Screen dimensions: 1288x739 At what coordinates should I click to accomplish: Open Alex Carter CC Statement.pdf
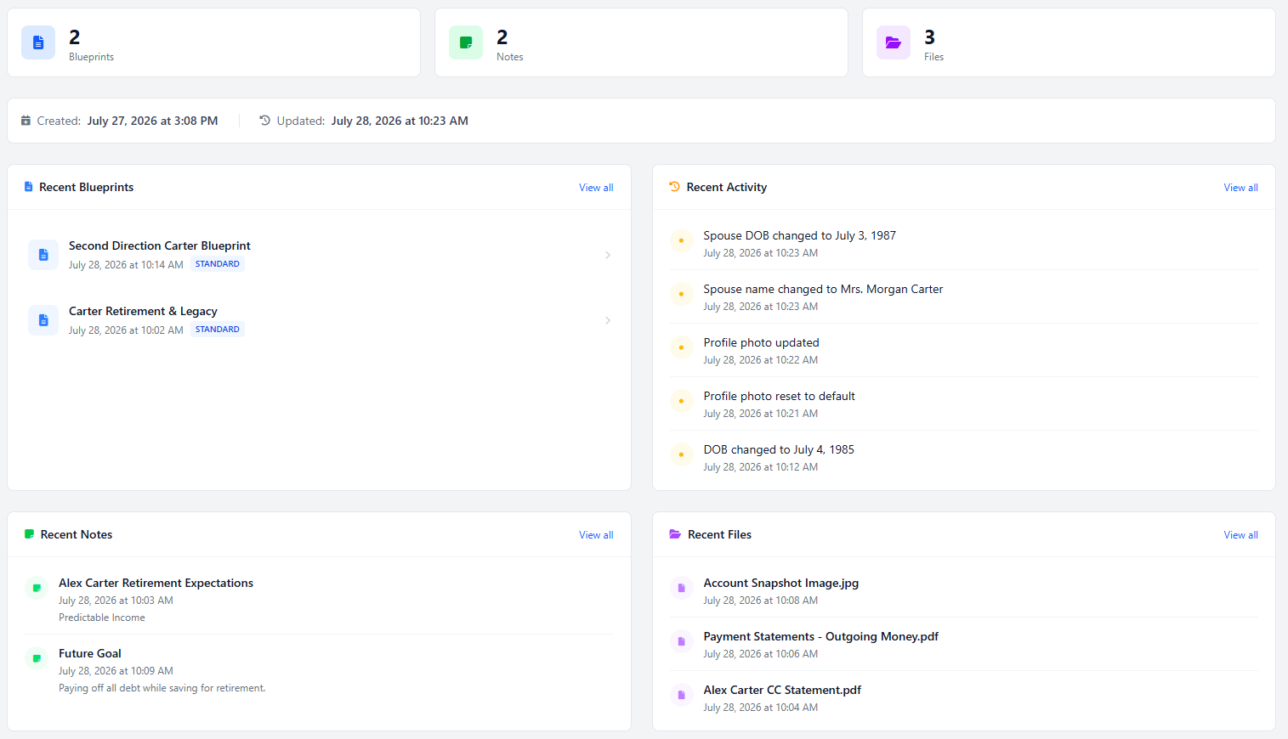click(782, 690)
